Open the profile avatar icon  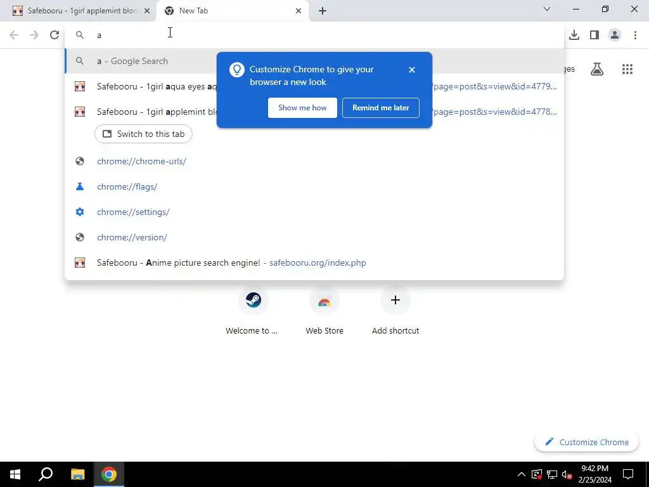(x=615, y=35)
